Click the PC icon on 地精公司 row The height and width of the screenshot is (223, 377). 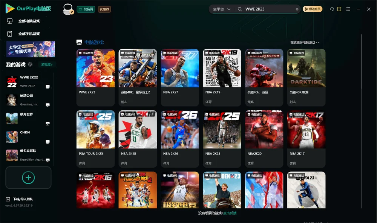tap(48, 105)
